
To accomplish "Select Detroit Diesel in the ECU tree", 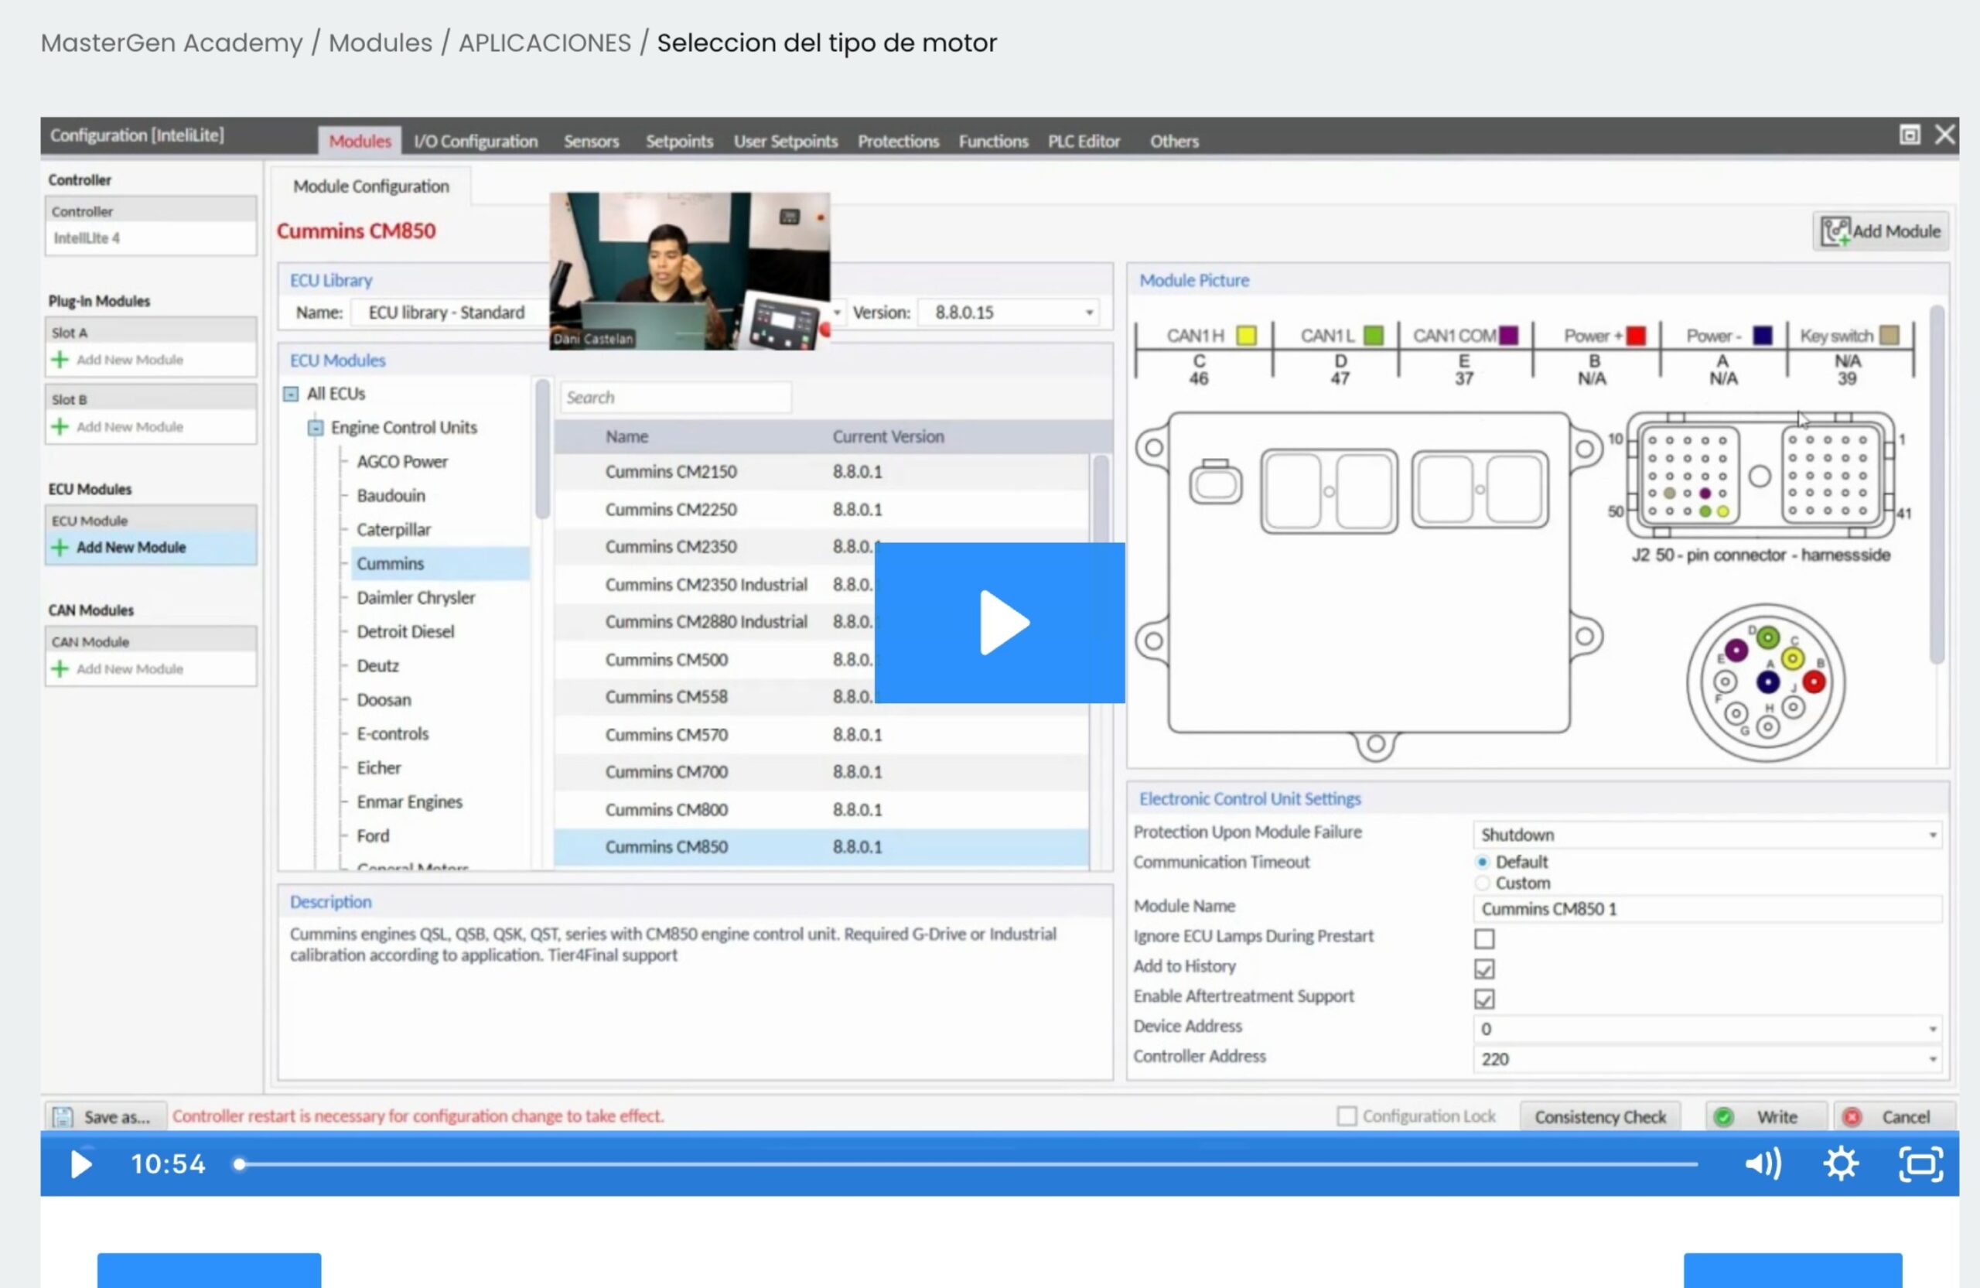I will pyautogui.click(x=405, y=631).
